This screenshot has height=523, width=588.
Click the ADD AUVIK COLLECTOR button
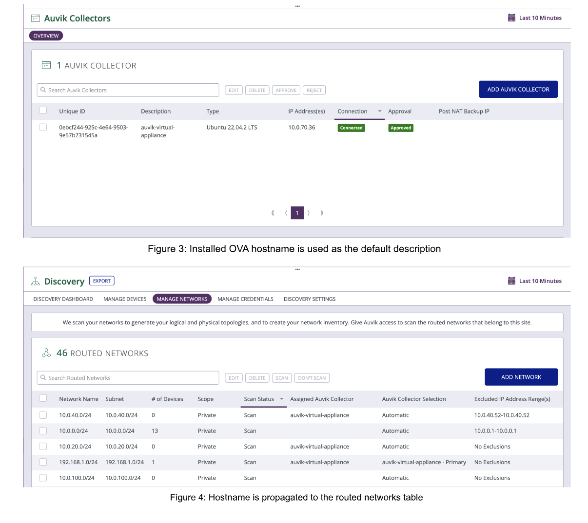(518, 90)
